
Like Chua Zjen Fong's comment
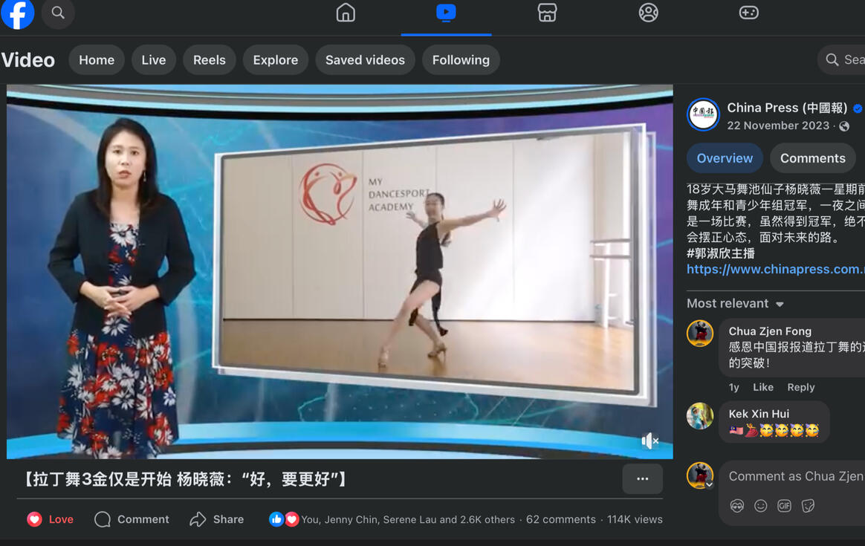tap(762, 387)
